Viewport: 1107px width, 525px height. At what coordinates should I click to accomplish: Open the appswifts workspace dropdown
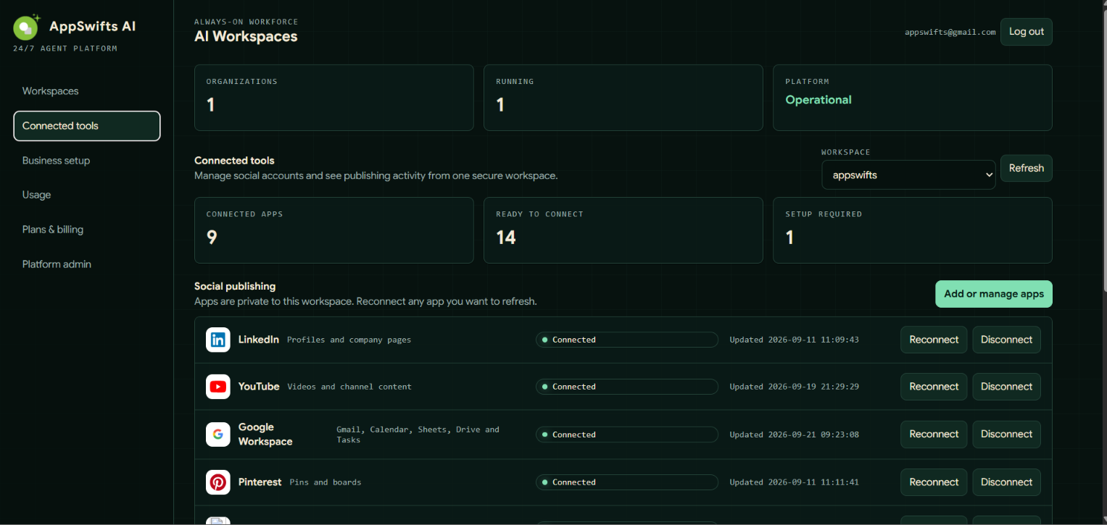[908, 175]
